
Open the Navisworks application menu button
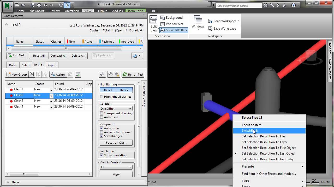(7, 6)
